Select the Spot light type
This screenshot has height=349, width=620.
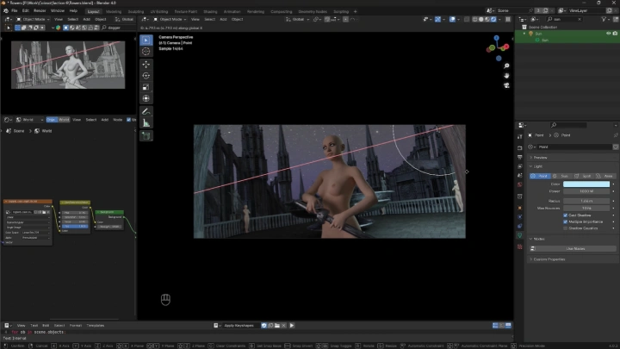click(583, 176)
